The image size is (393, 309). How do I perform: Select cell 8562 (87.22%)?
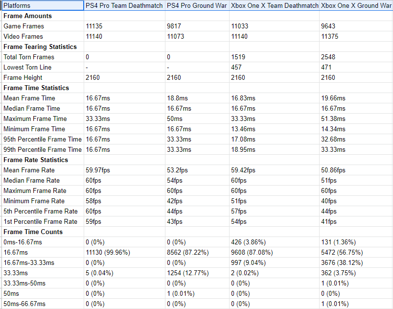click(188, 252)
